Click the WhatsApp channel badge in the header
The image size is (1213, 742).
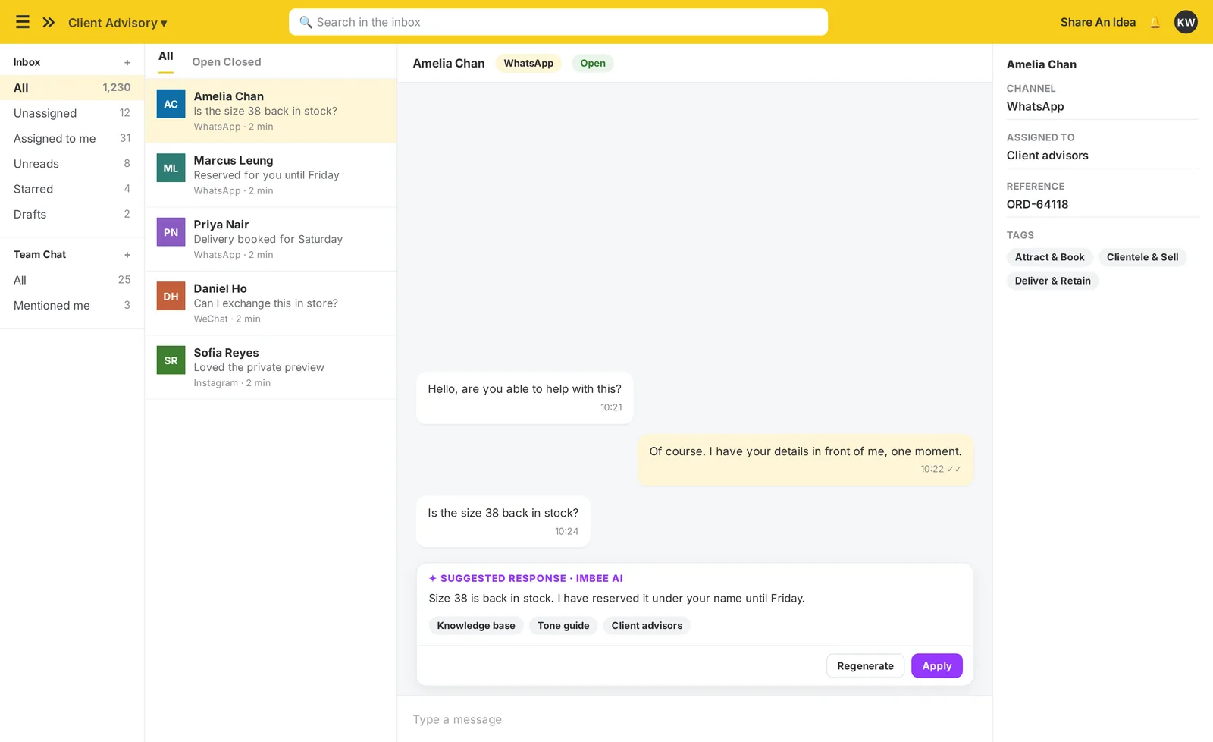point(528,64)
